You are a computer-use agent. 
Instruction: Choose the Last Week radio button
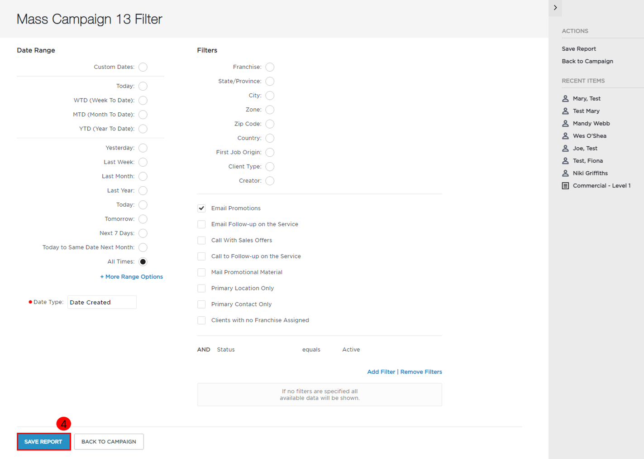coord(143,162)
